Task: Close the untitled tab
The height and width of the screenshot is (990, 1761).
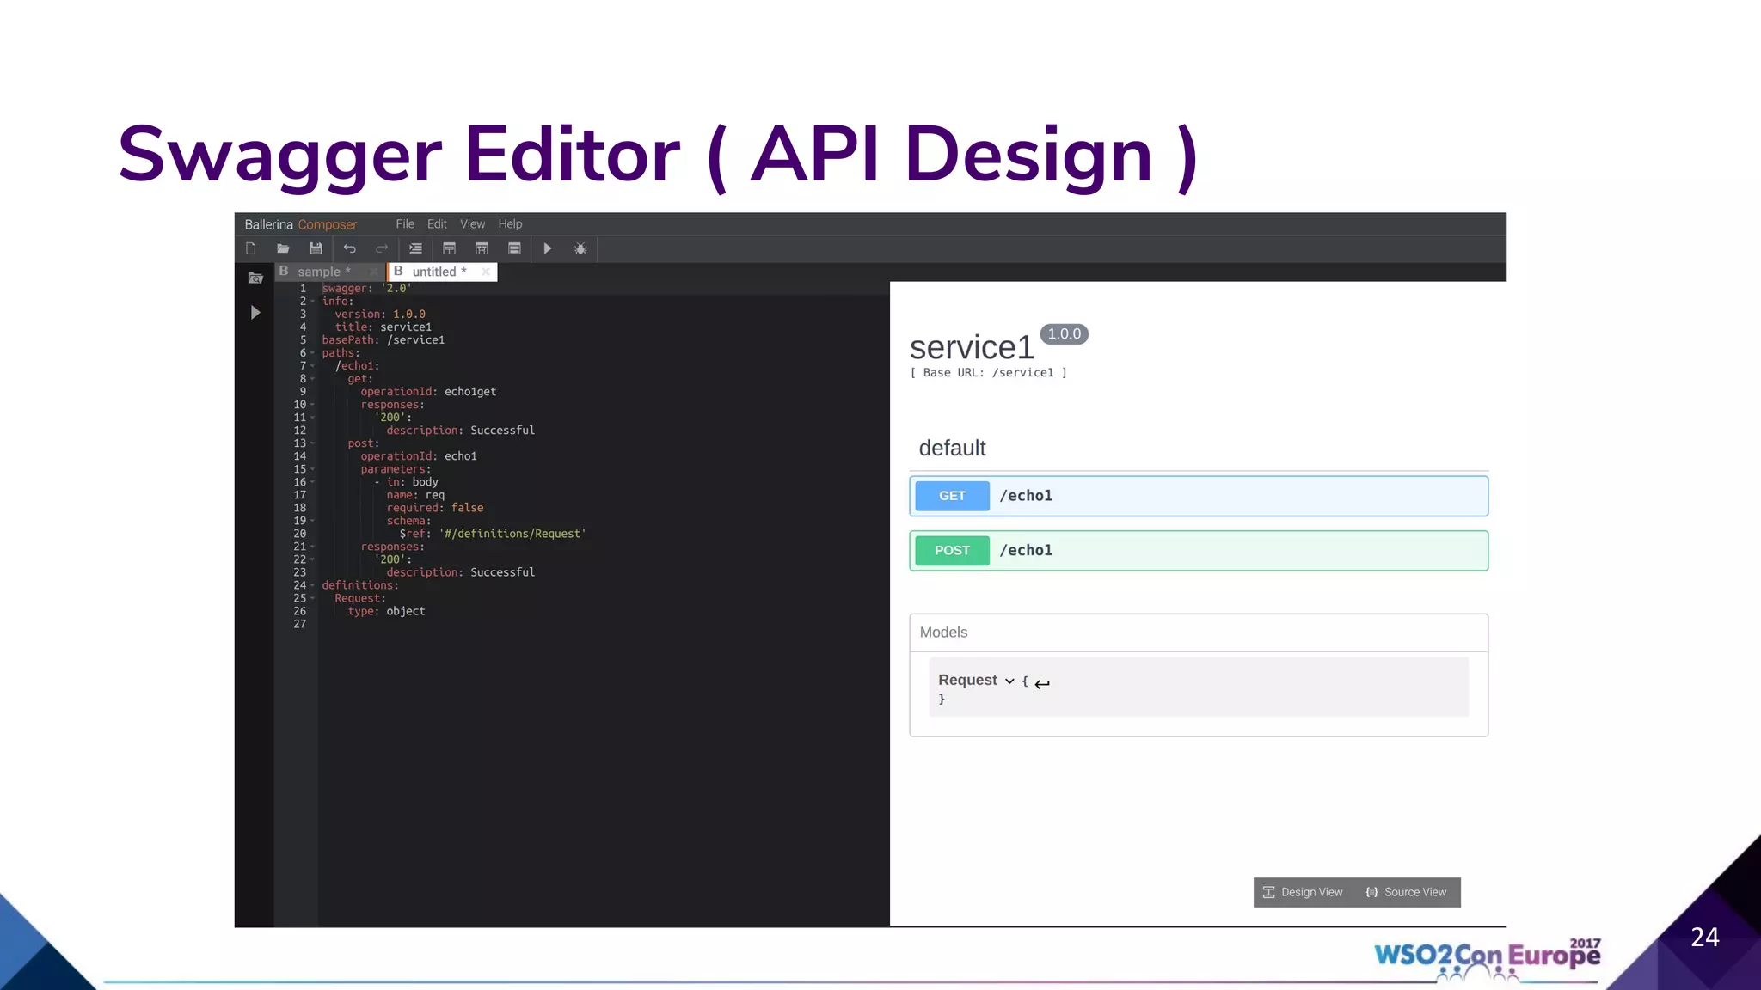Action: click(486, 272)
